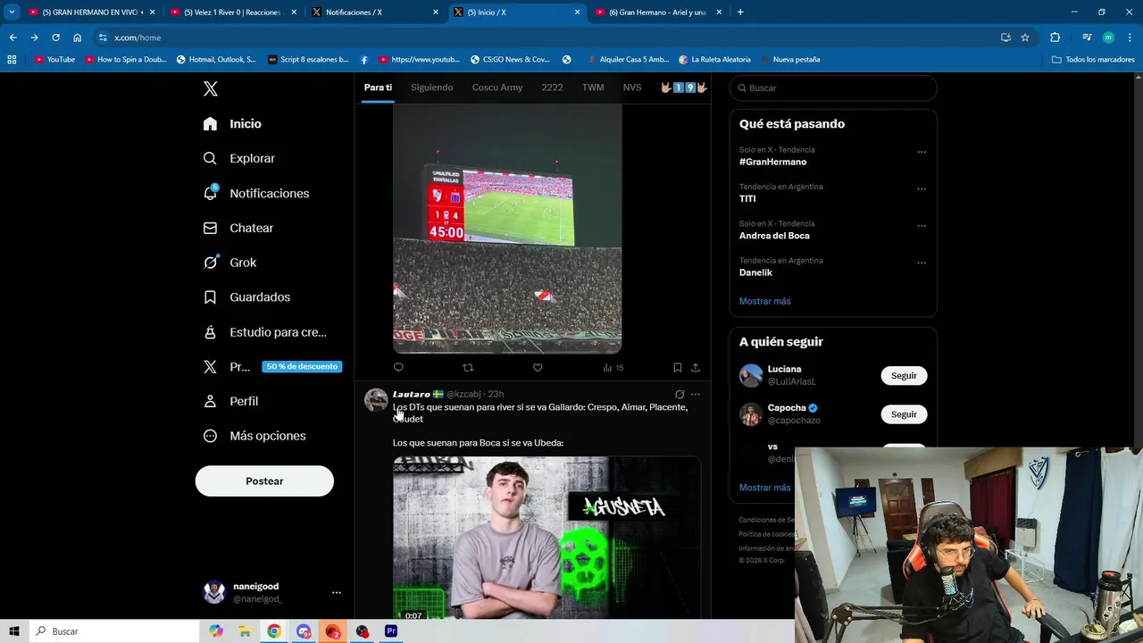Open Andrea del Boca trend

pyautogui.click(x=774, y=236)
